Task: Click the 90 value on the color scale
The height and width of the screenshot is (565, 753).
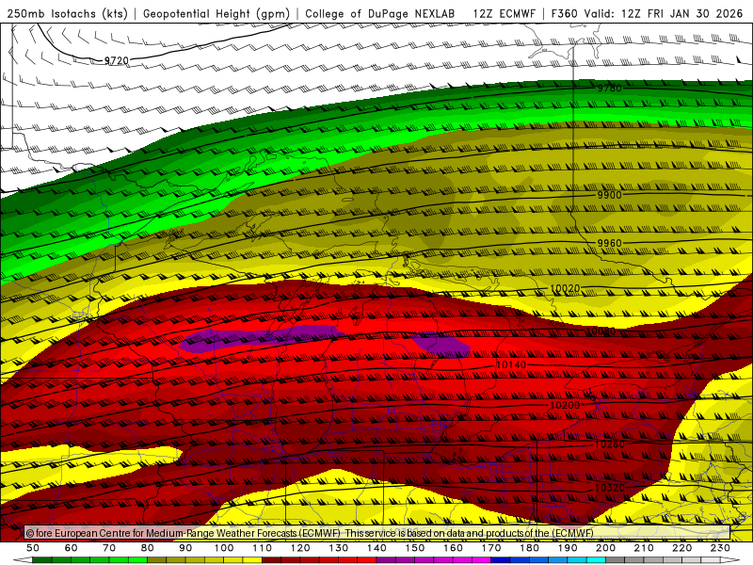Action: 185,548
